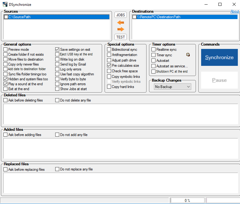The width and height of the screenshot is (240, 204).
Task: Click the orange left arrow icon
Action: (x=120, y=22)
